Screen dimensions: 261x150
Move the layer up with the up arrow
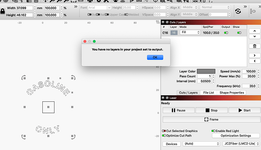[x=255, y=31]
